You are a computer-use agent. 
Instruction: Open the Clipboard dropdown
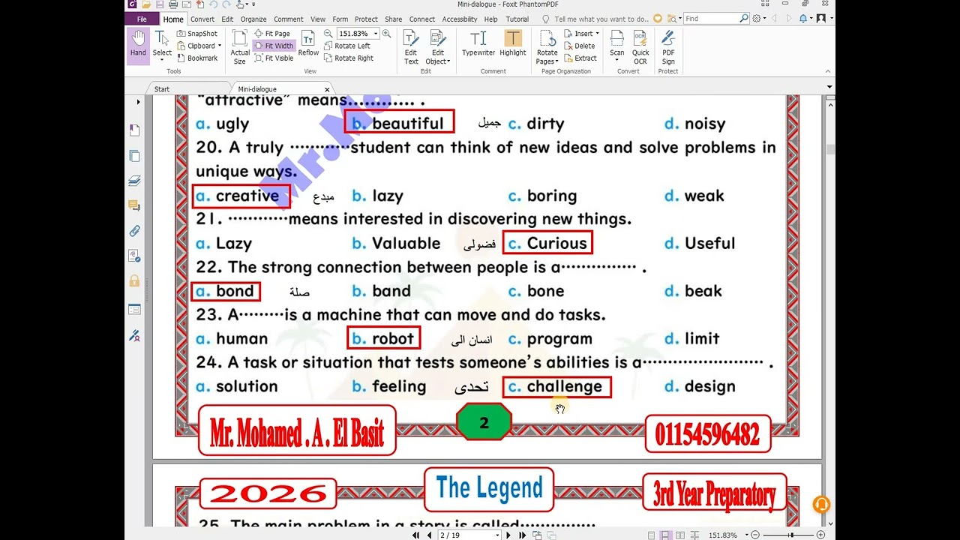click(x=199, y=46)
